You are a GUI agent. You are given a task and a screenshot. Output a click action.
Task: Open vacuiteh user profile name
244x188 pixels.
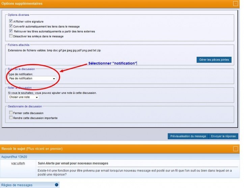pyautogui.click(x=18, y=163)
